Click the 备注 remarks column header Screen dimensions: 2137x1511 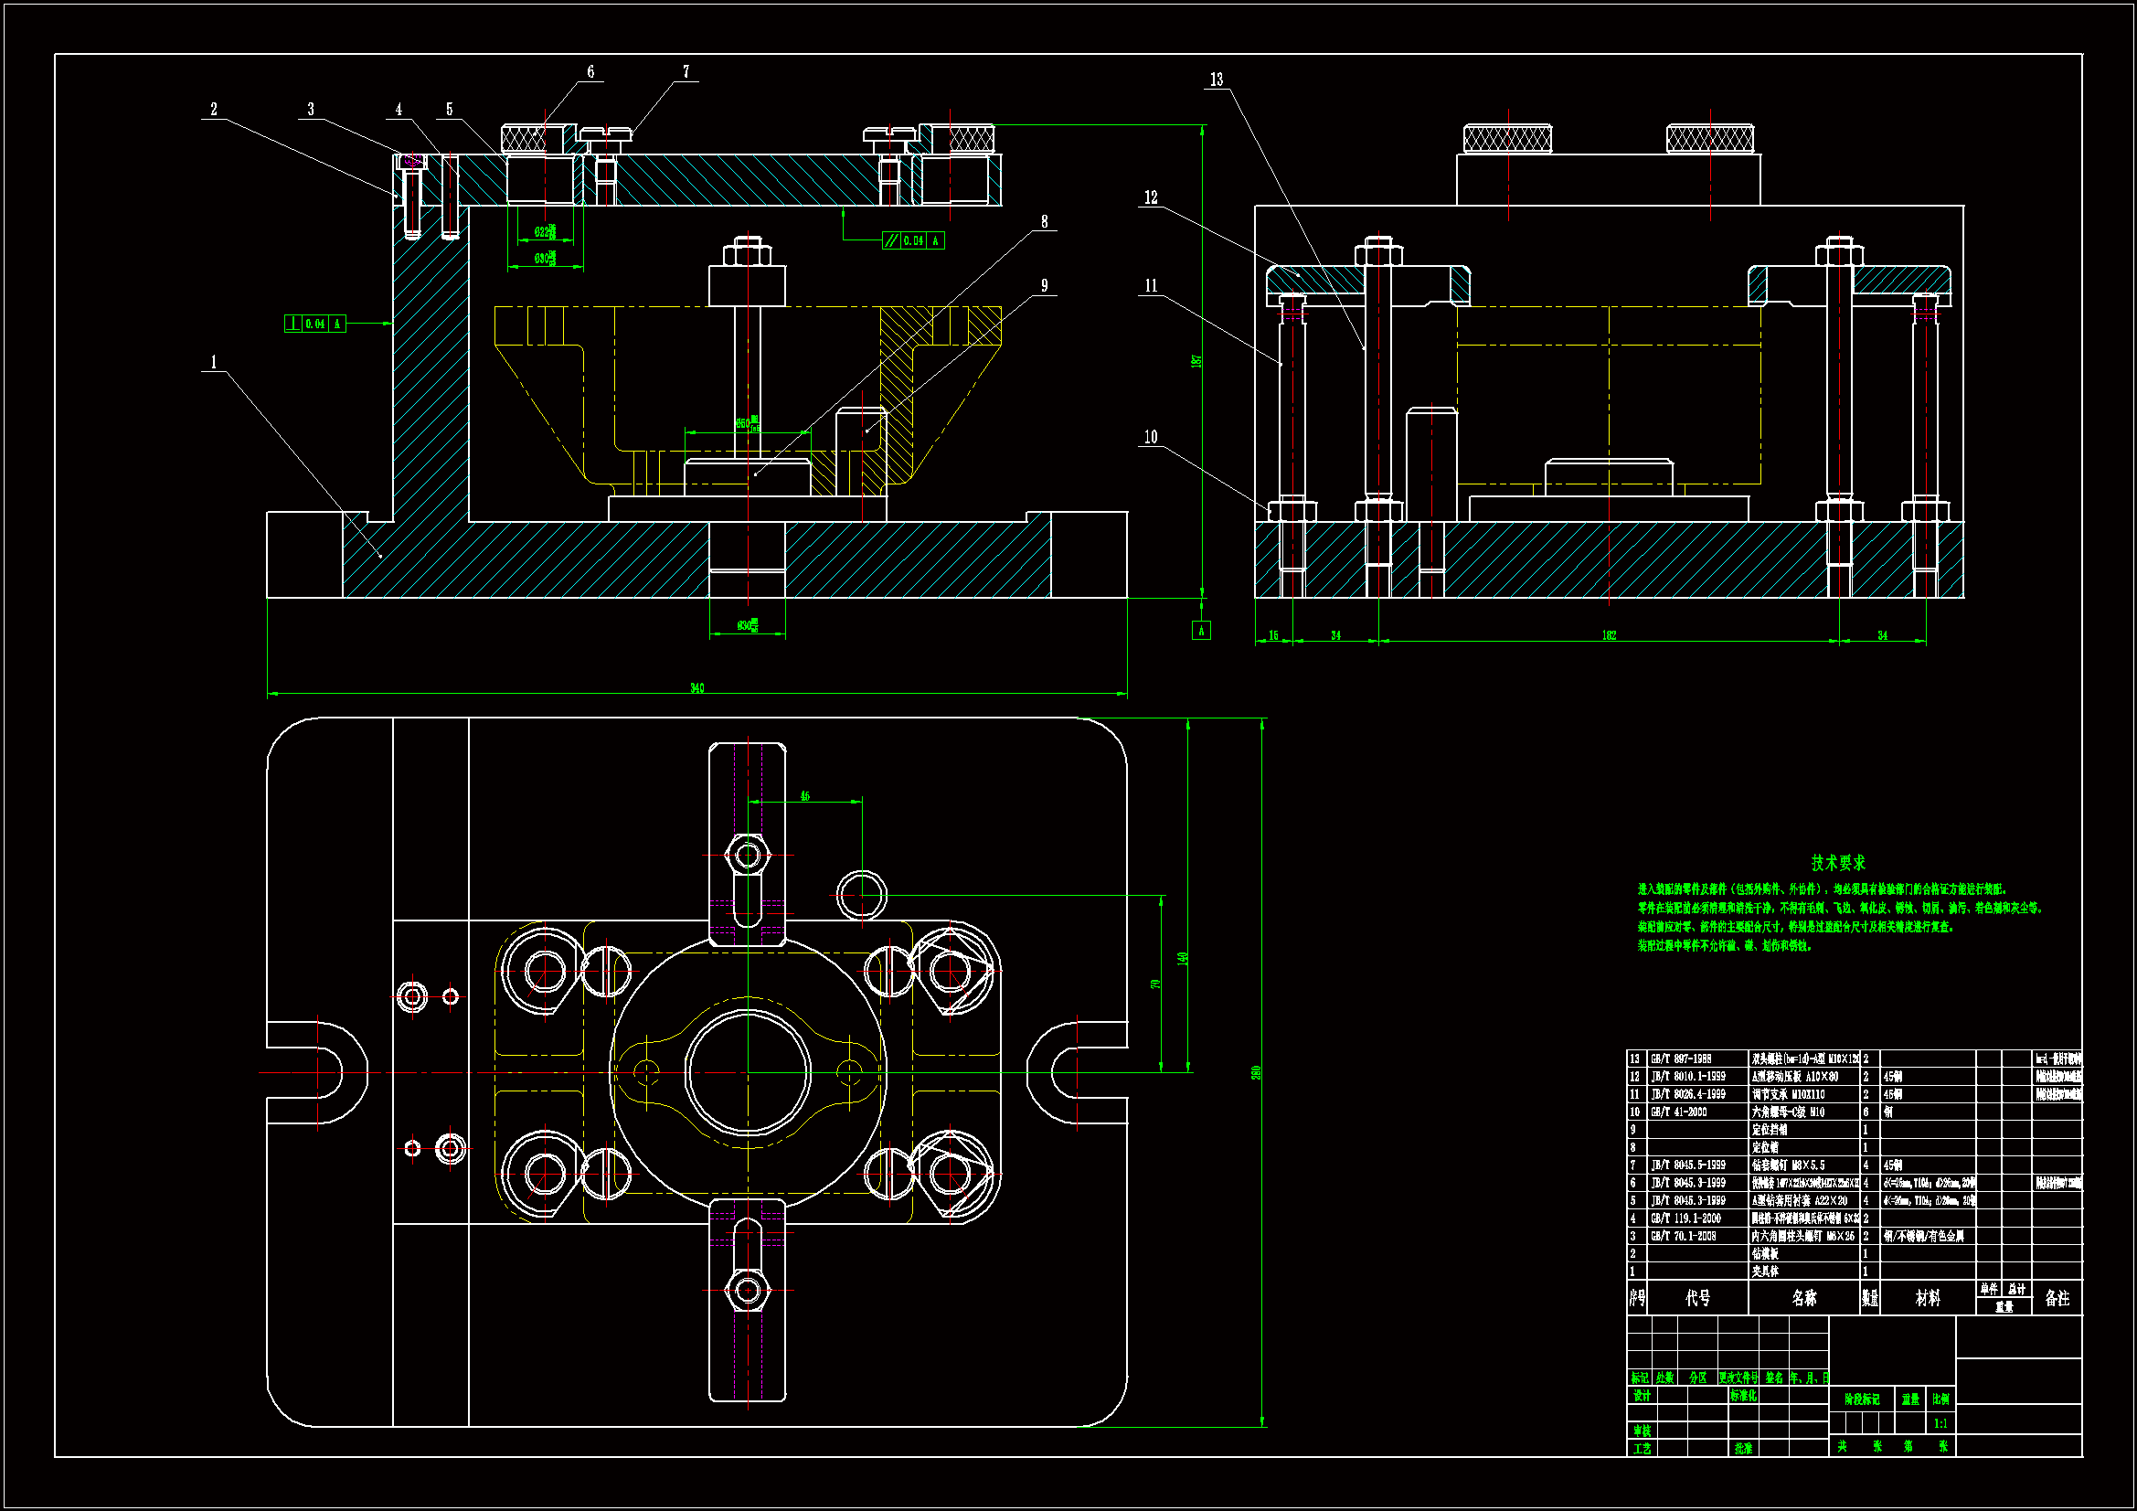coord(2057,1298)
